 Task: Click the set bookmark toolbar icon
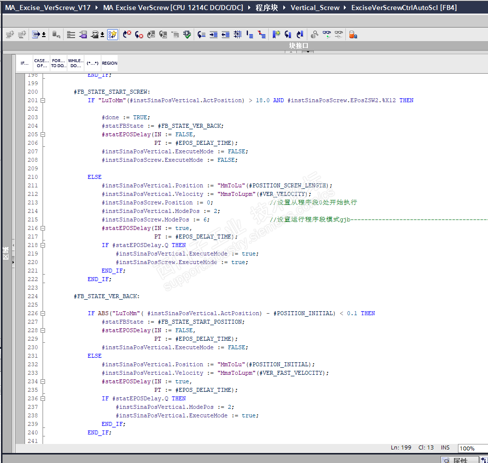pyautogui.click(x=276, y=35)
